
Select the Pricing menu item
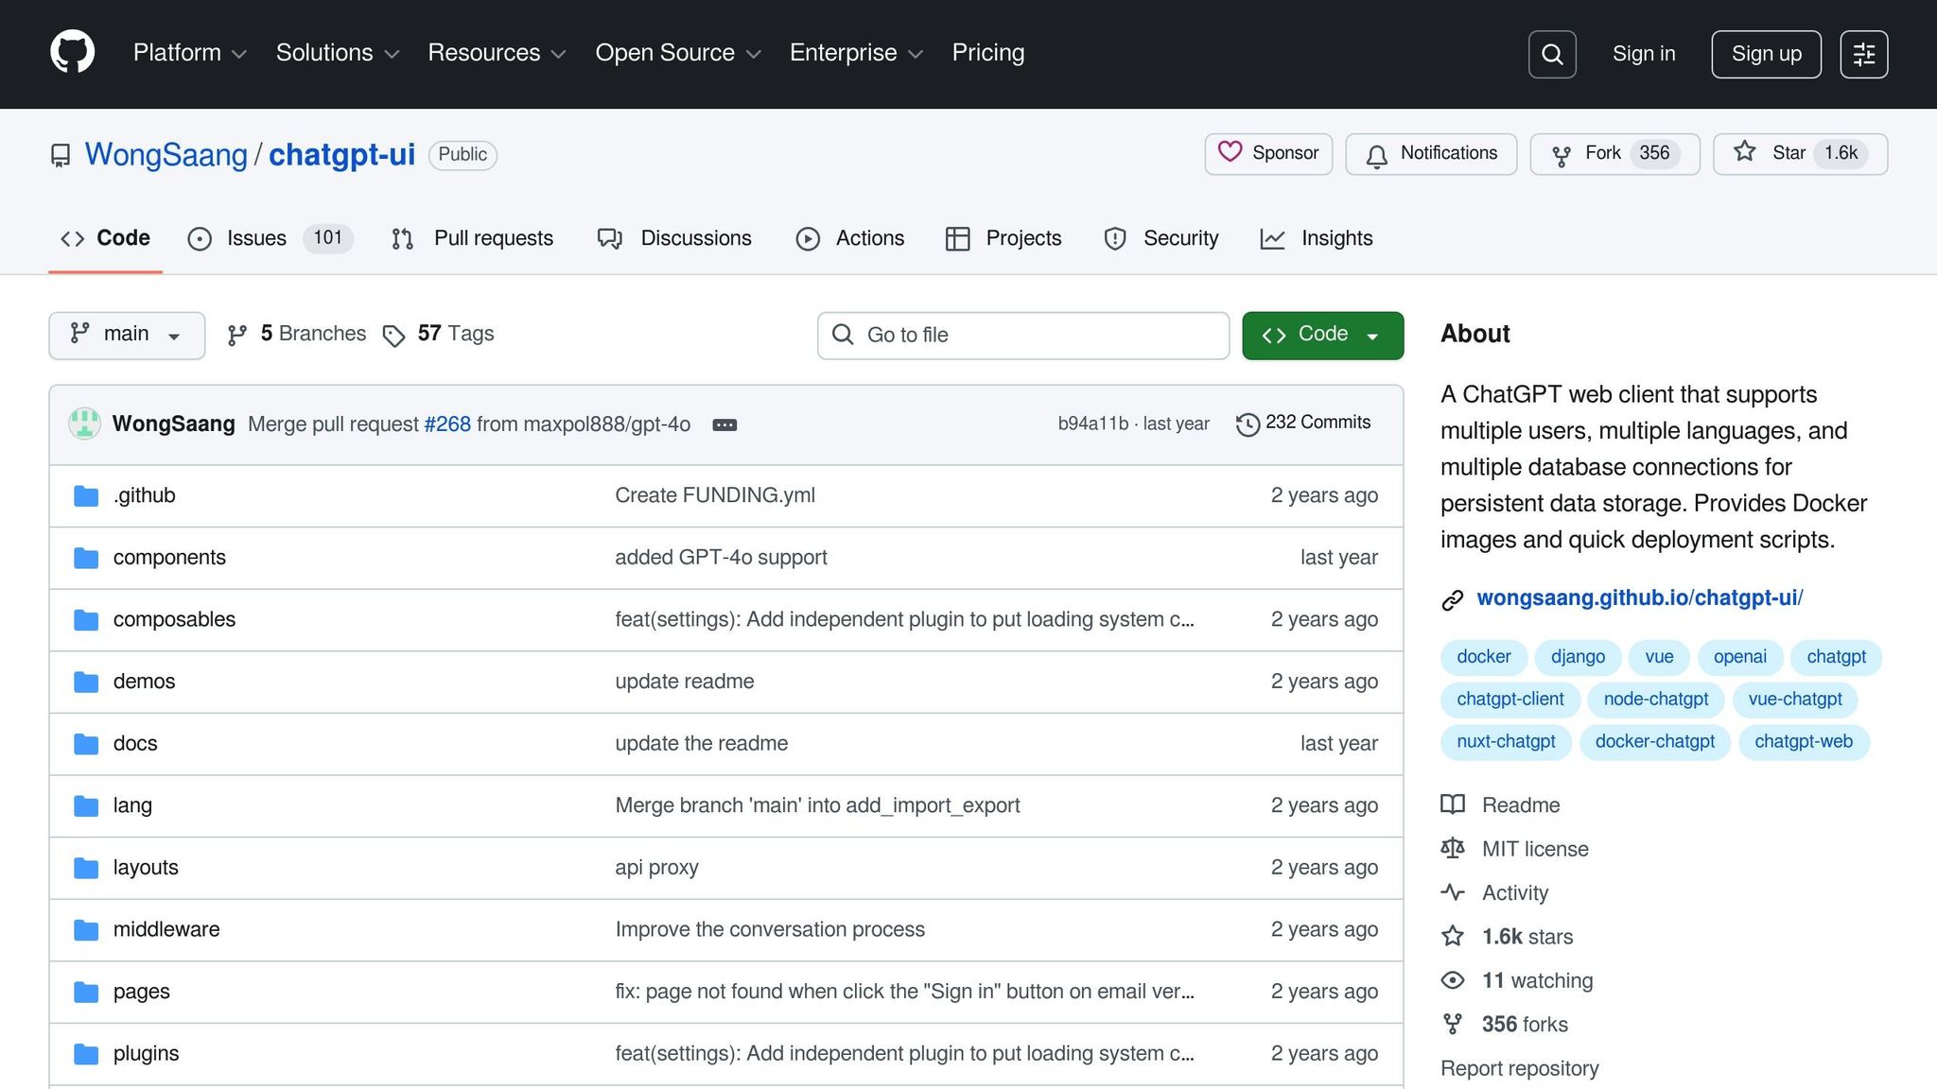(987, 53)
